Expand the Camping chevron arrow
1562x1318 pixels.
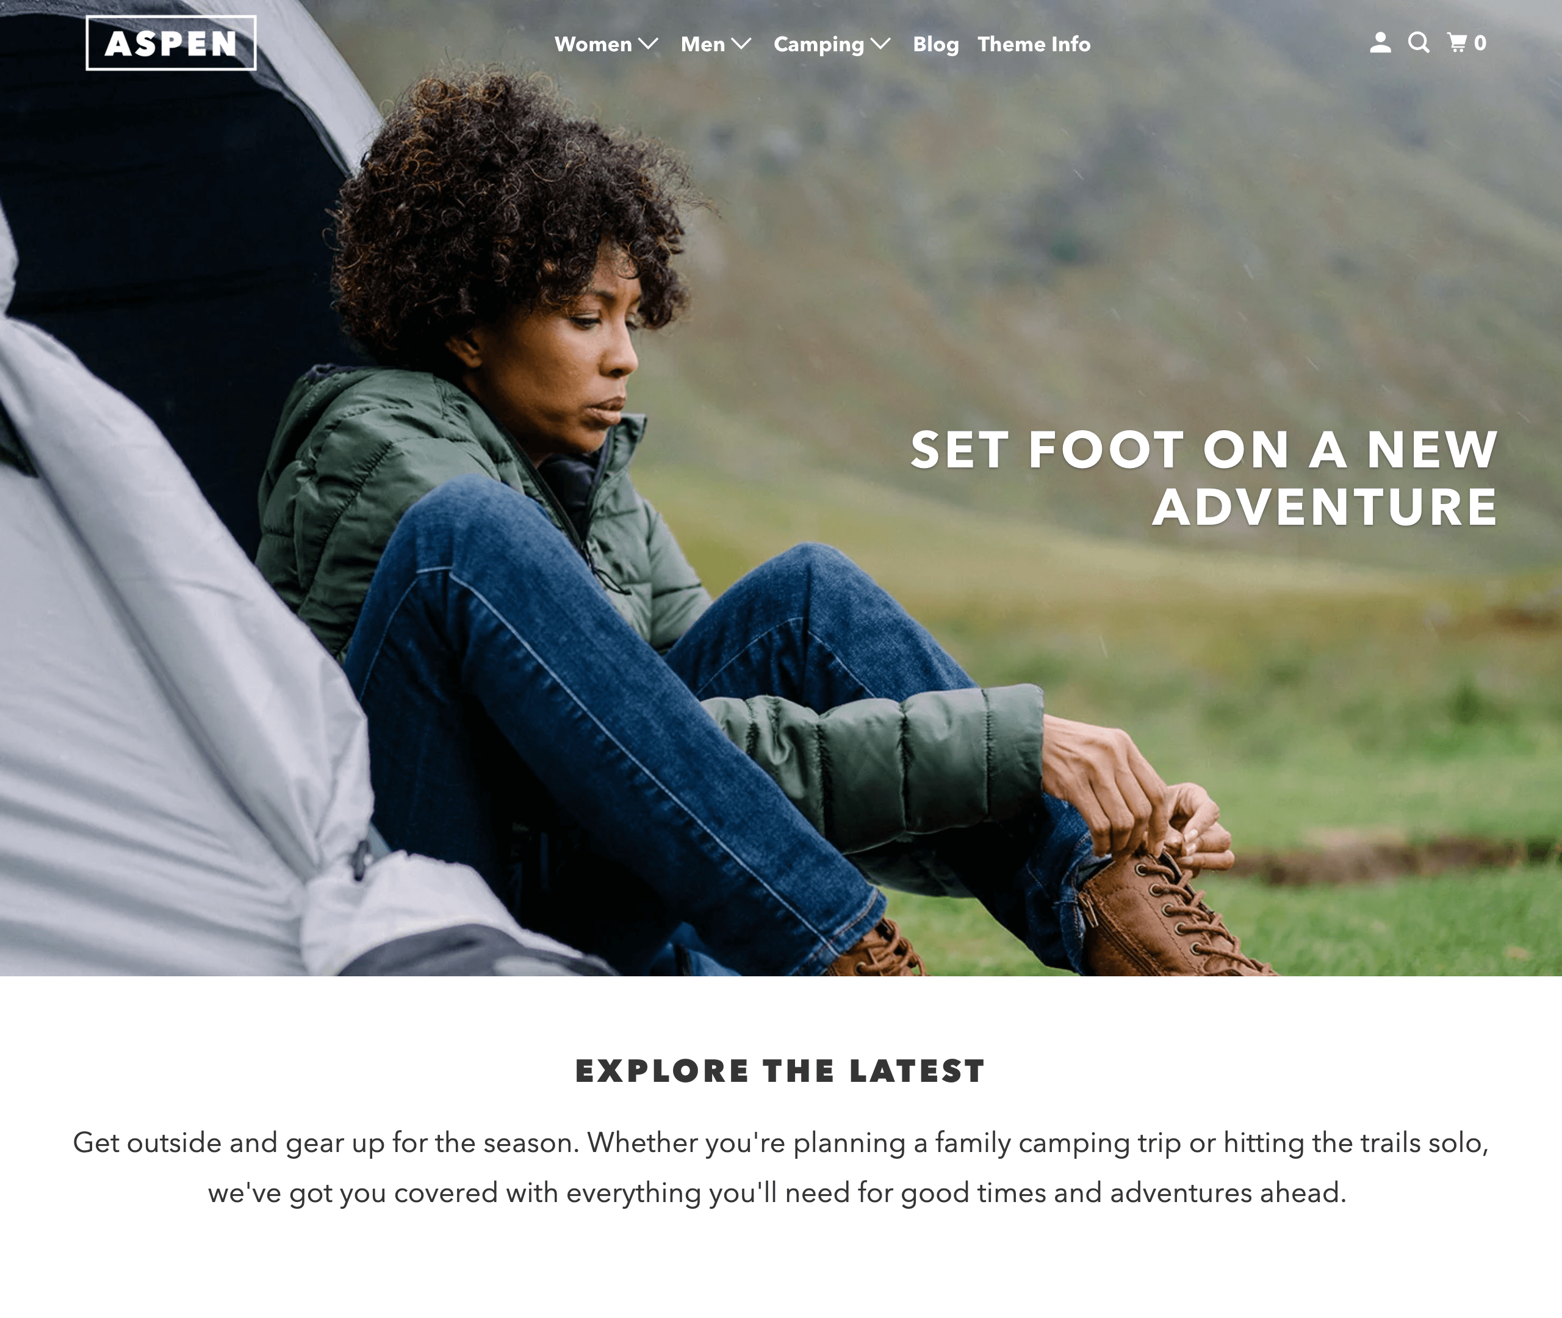[x=880, y=44]
